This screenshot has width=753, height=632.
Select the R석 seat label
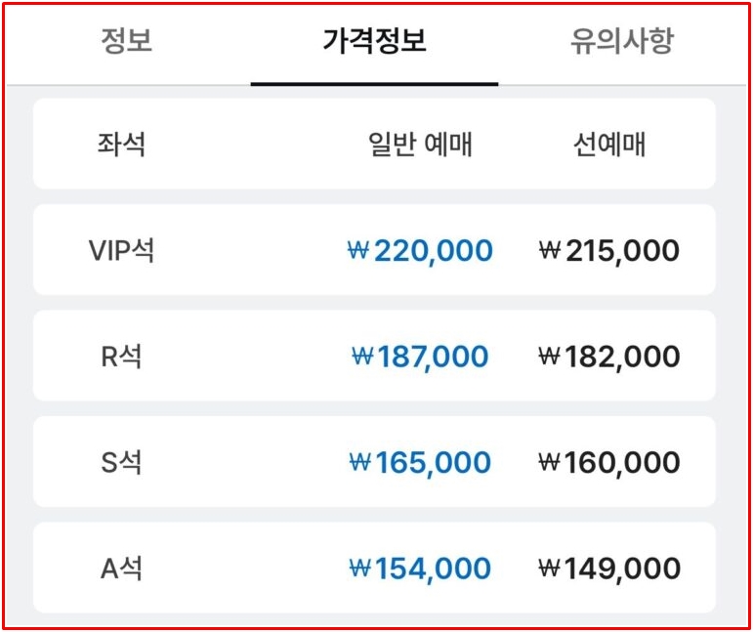[x=121, y=357]
